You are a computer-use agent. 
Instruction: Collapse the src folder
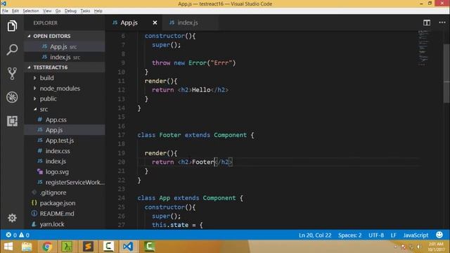pos(35,110)
